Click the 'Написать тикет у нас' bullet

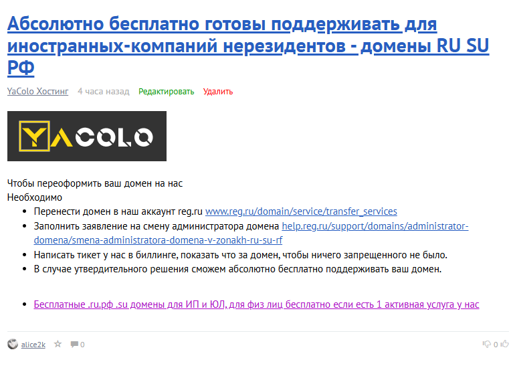[x=239, y=255]
